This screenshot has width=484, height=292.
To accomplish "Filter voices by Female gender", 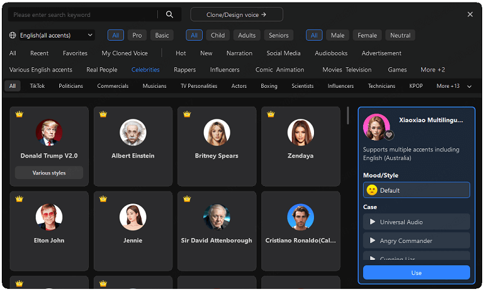I will pos(367,35).
